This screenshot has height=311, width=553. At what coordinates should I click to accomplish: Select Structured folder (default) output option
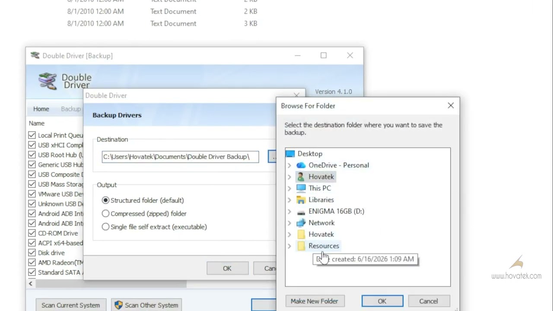coord(105,200)
